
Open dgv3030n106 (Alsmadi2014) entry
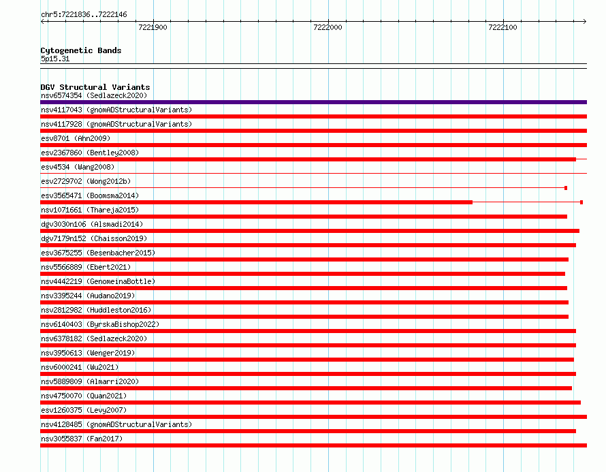pos(92,224)
